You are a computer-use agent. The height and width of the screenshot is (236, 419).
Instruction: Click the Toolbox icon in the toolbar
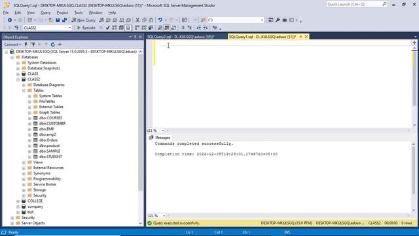tap(285, 20)
